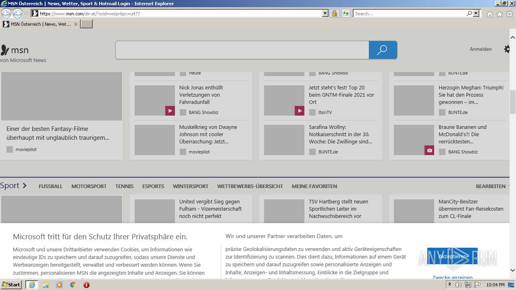Open Dwayne Johnson Muskelkrieg article
This screenshot has height=290, width=516.
tap(208, 134)
